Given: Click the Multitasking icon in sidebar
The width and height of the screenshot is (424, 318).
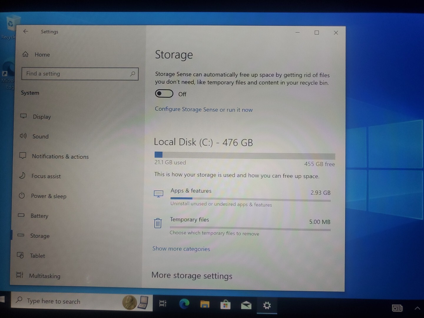Looking at the screenshot, I should pos(20,275).
